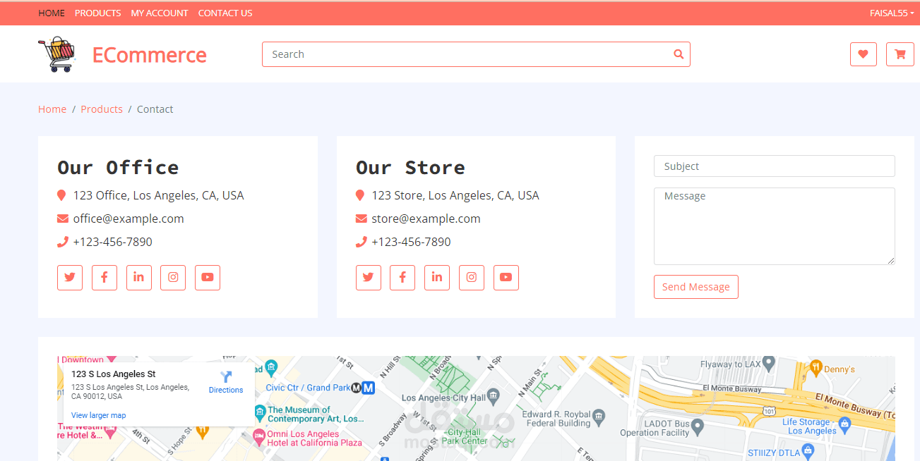
Task: Click the Directions link text on map
Action: [x=226, y=390]
